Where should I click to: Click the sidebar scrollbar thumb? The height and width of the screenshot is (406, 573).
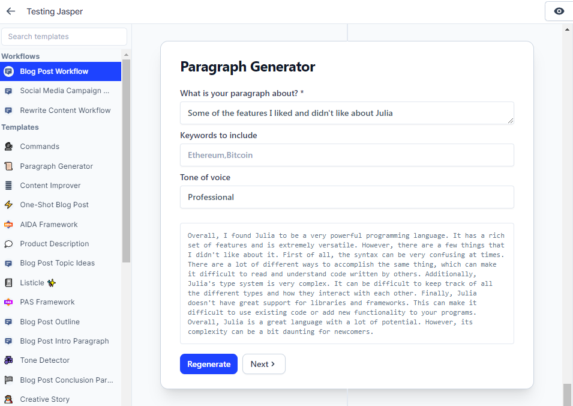coord(126,161)
